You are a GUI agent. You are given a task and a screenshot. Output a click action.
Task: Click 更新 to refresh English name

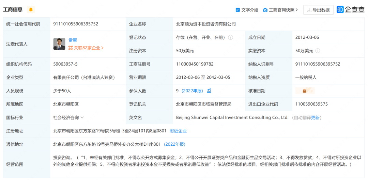[315, 118]
